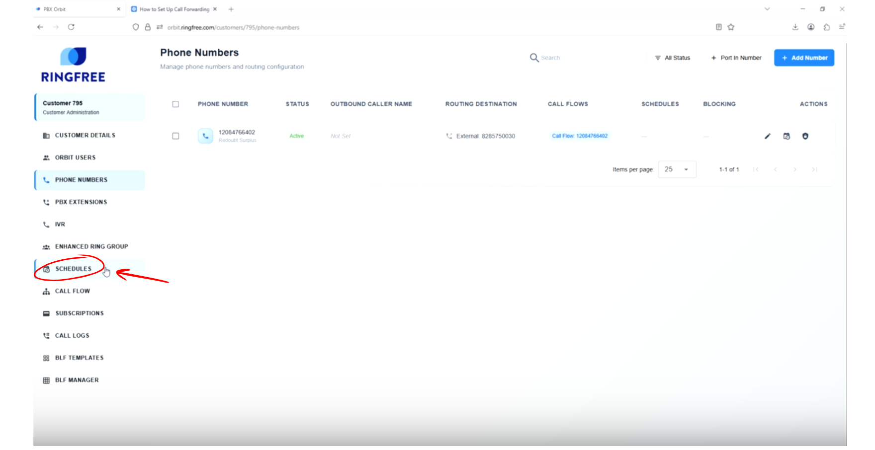Click Port In Number
The height and width of the screenshot is (450, 875).
(x=736, y=58)
